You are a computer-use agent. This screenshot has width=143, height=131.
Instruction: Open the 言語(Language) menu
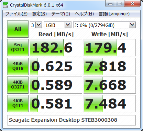coord(114,14)
